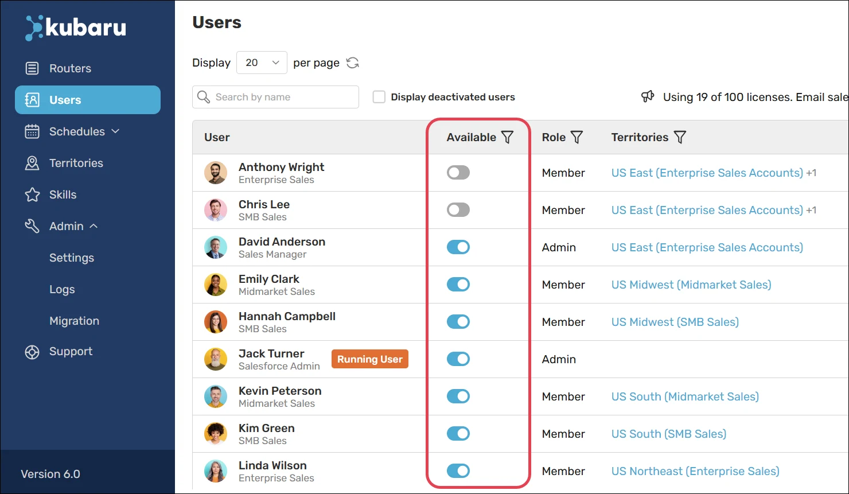Turn on Chris Lee's Available switch
This screenshot has height=494, width=849.
click(458, 209)
